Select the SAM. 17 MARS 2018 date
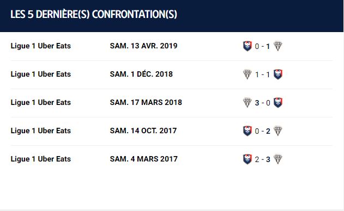The width and height of the screenshot is (344, 211). pos(146,102)
